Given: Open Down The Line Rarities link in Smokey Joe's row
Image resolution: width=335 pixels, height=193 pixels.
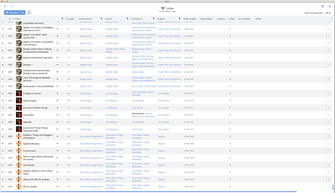Looking at the screenshot, I should click(x=169, y=86).
